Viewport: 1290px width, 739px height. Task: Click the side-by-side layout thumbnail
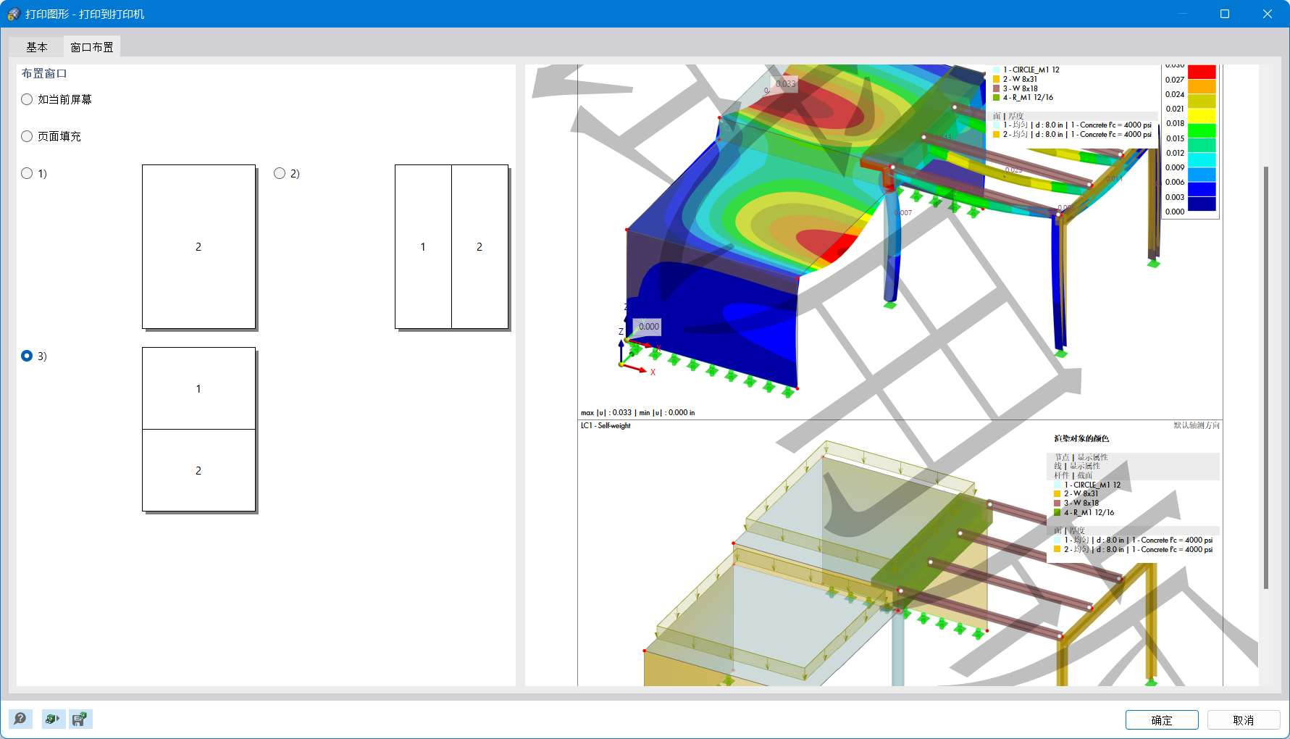tap(451, 246)
